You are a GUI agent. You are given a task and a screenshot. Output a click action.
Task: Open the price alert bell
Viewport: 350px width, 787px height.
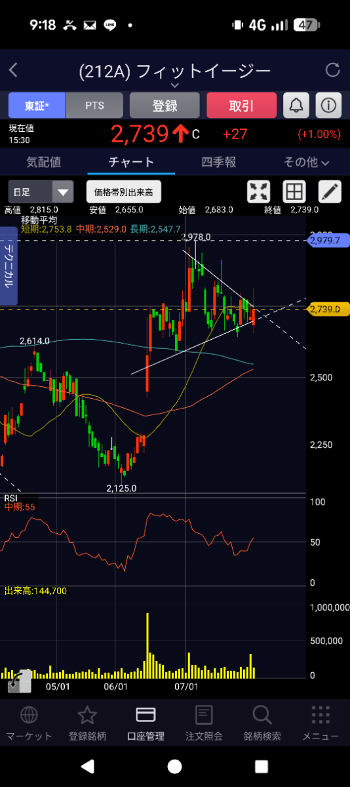[x=296, y=105]
